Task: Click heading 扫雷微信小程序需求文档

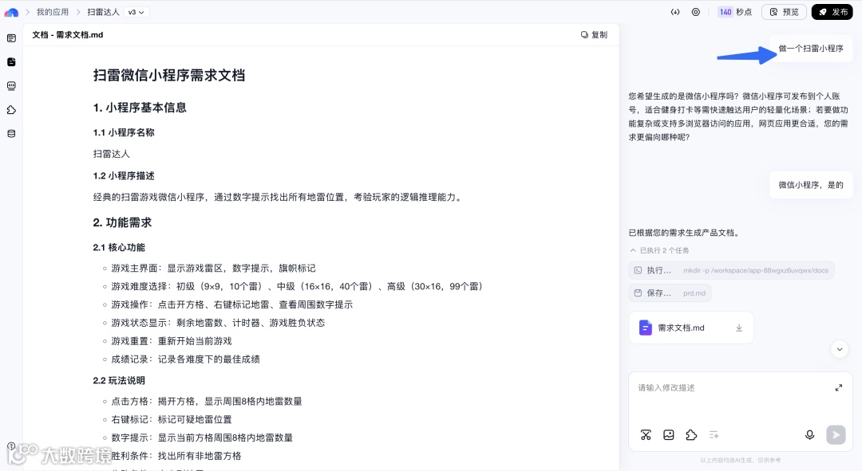Action: (168, 75)
